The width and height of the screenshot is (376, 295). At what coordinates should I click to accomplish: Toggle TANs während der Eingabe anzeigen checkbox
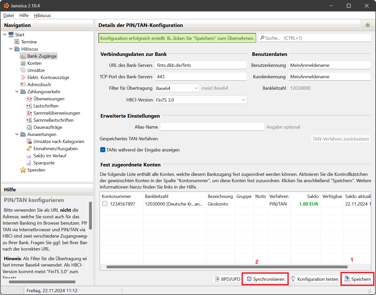point(103,150)
